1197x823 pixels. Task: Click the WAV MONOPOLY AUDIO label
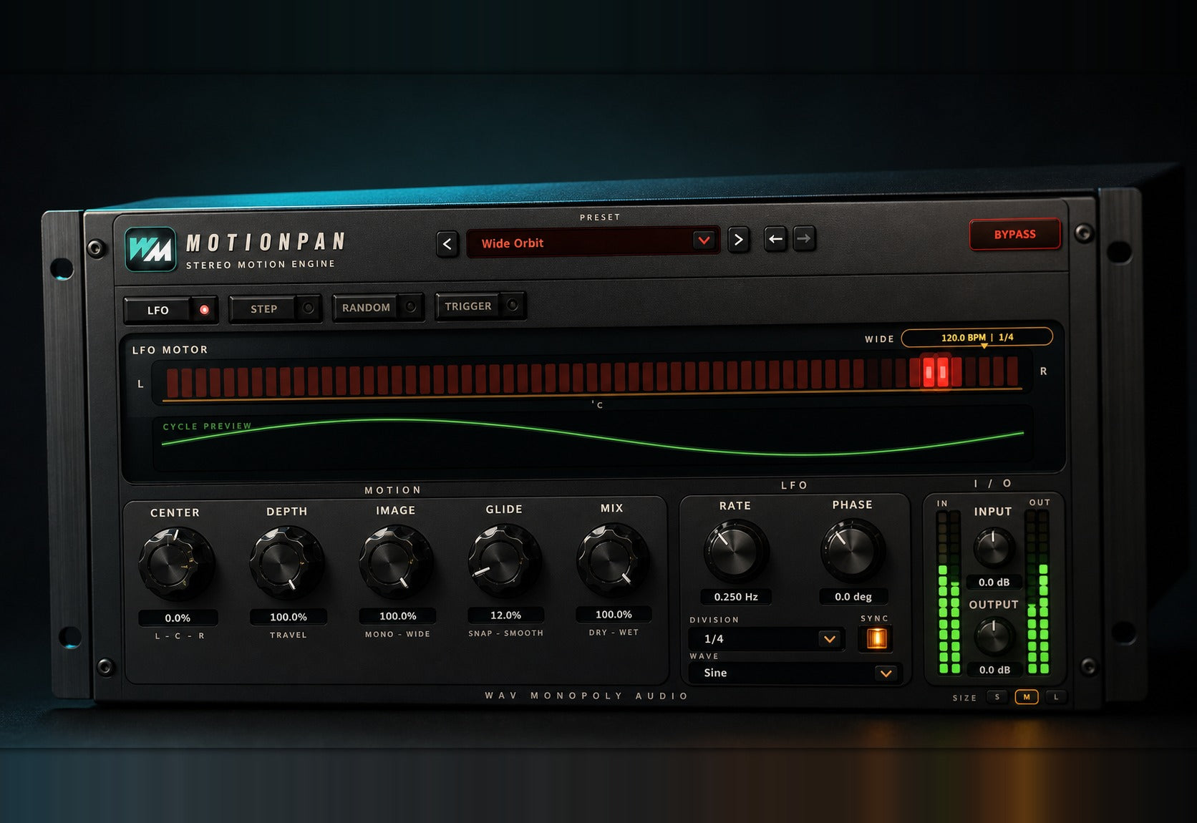point(586,696)
